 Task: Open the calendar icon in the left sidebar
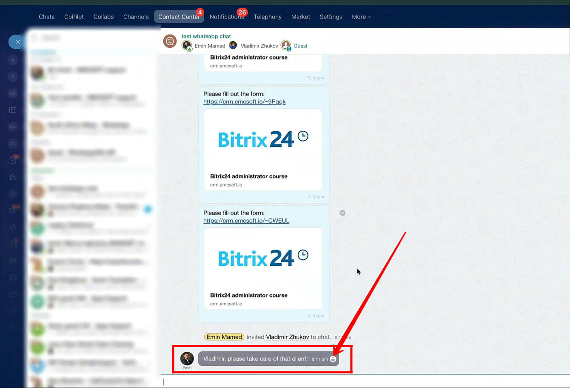(13, 110)
